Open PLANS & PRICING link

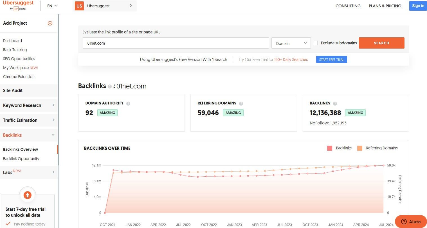pos(385,6)
